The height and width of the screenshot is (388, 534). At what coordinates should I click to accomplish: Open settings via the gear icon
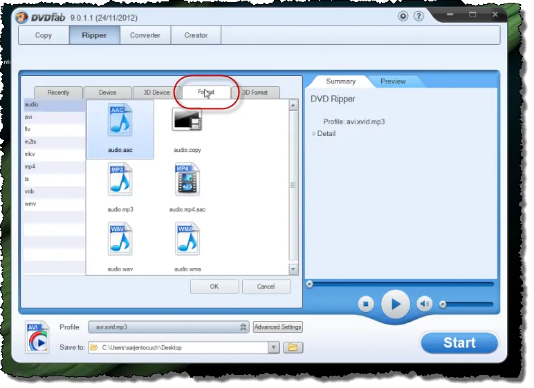[x=403, y=16]
